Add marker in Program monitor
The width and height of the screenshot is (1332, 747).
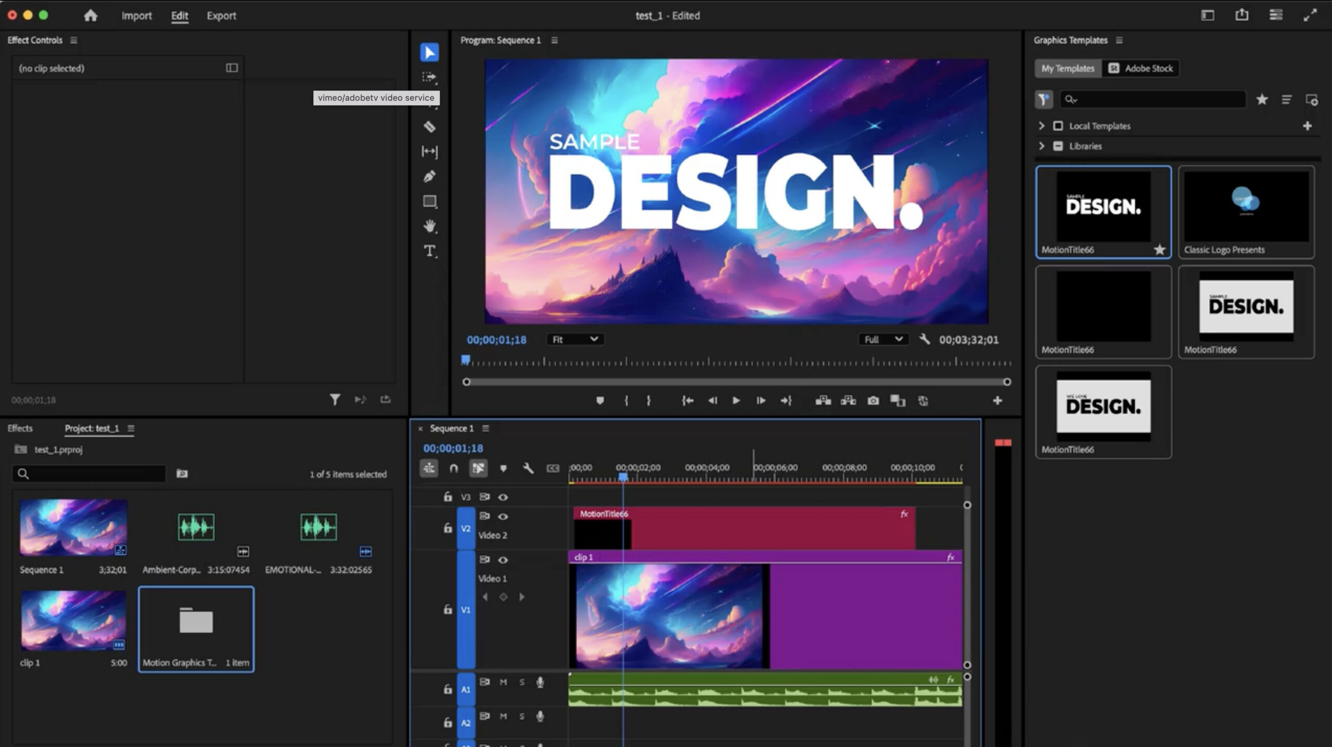pos(600,400)
